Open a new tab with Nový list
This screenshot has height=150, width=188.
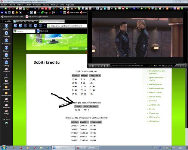point(7,21)
